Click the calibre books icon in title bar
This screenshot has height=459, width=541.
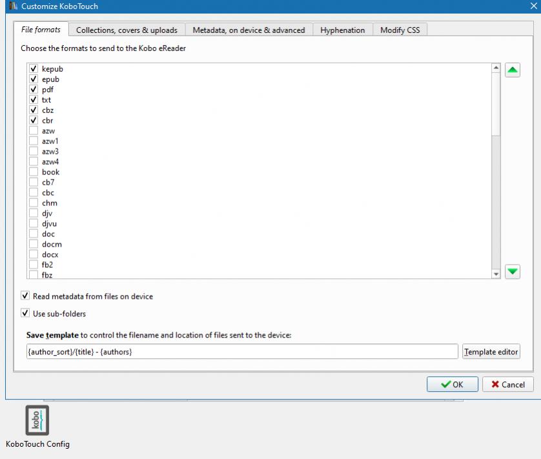[x=13, y=6]
